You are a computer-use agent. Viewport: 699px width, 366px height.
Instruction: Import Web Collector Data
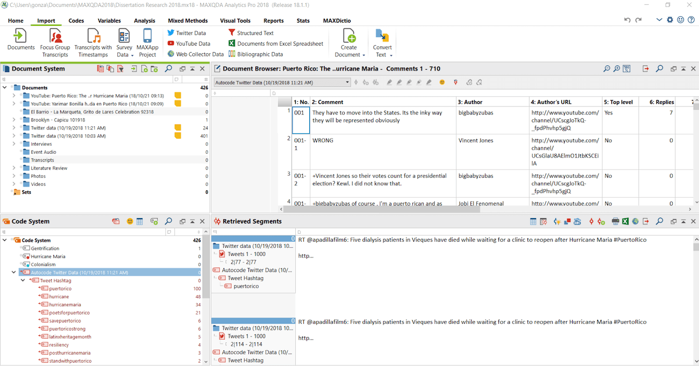click(195, 54)
